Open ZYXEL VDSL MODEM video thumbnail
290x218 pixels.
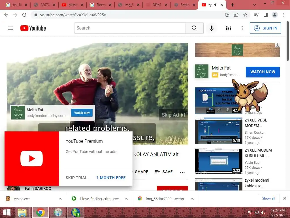218,131
